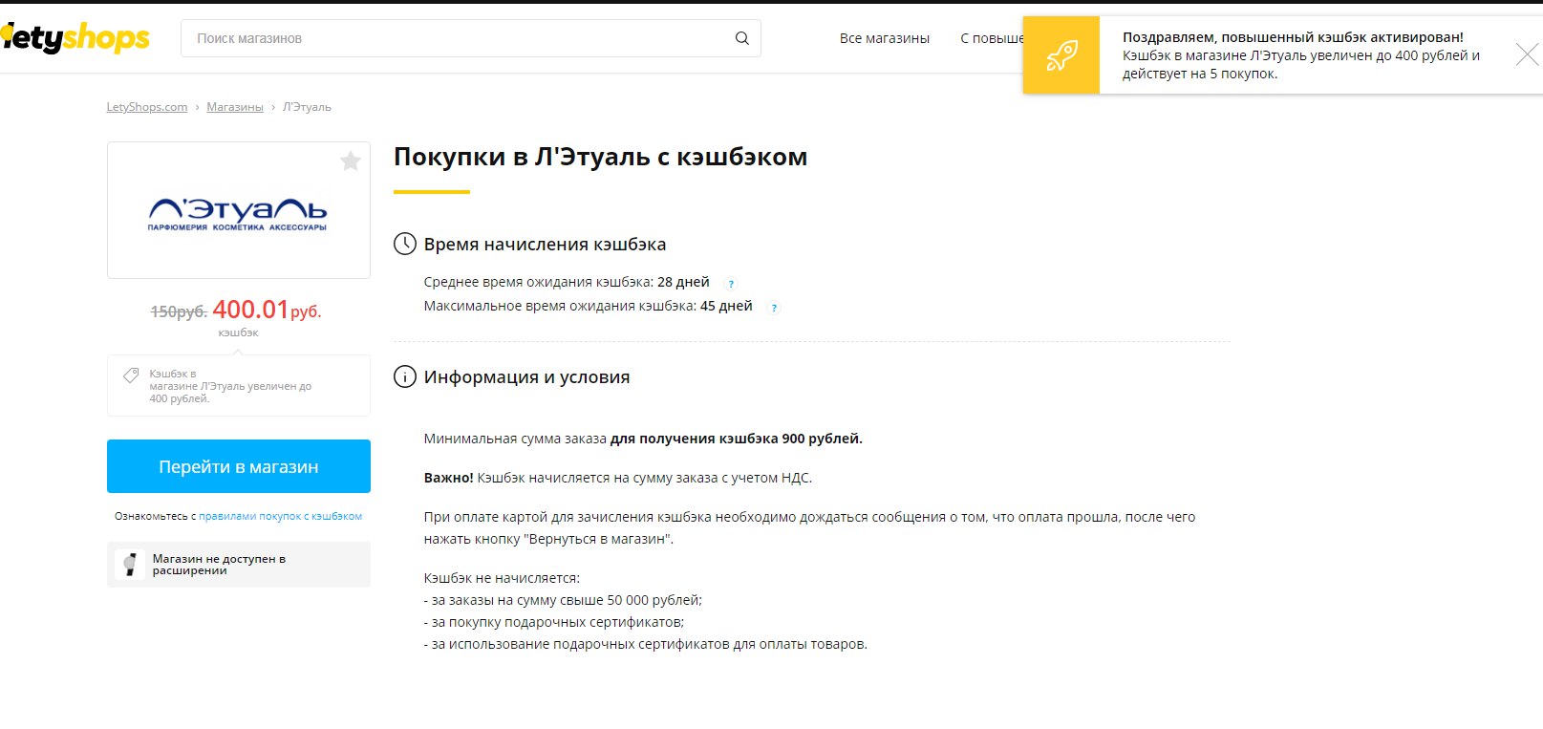Click the price tag icon in cashback note

tap(131, 375)
